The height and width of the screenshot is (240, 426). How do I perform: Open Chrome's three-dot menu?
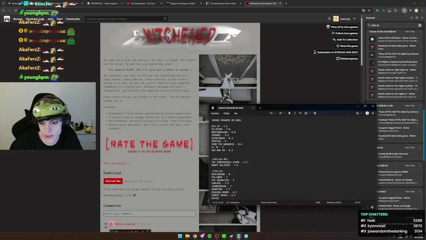tap(422, 10)
